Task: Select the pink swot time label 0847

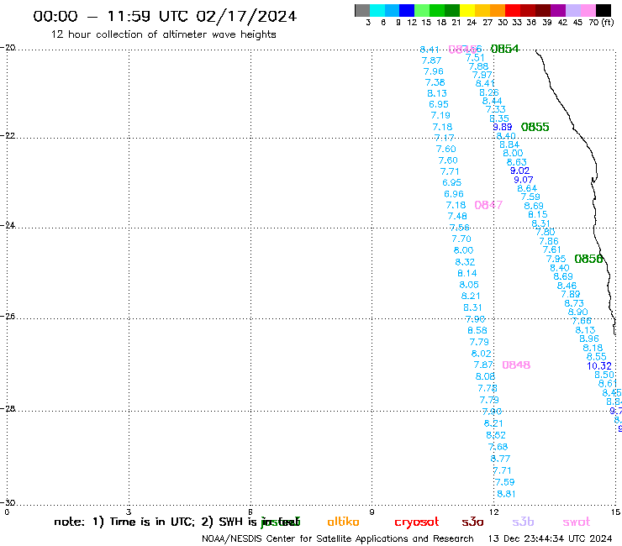Action: tap(488, 205)
